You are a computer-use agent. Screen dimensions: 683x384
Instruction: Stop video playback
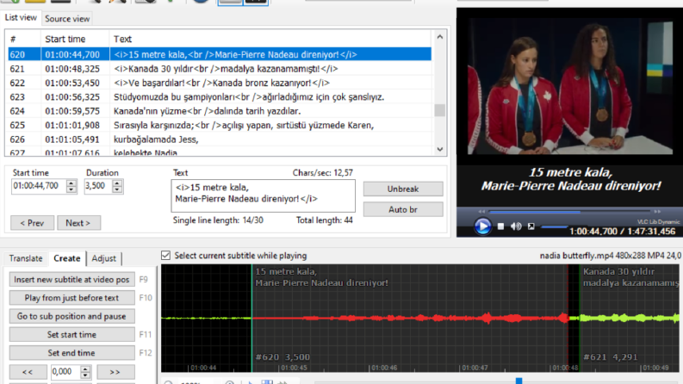(x=501, y=226)
